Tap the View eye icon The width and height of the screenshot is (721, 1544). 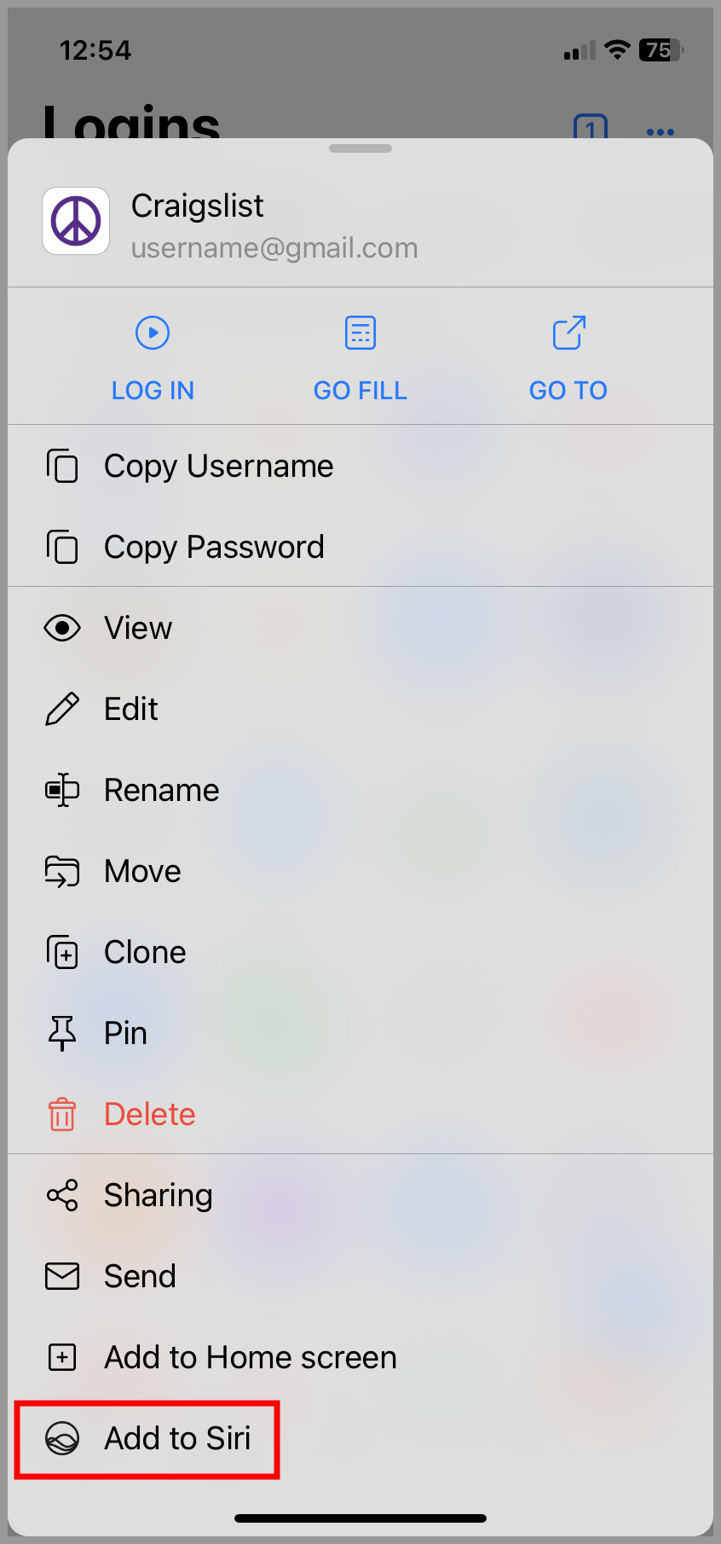click(62, 628)
